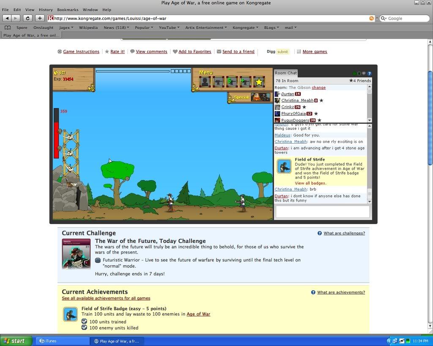Toggle friend star next to Christina_Meabh
Image resolution: width=433 pixels, height=346 pixels.
321,101
